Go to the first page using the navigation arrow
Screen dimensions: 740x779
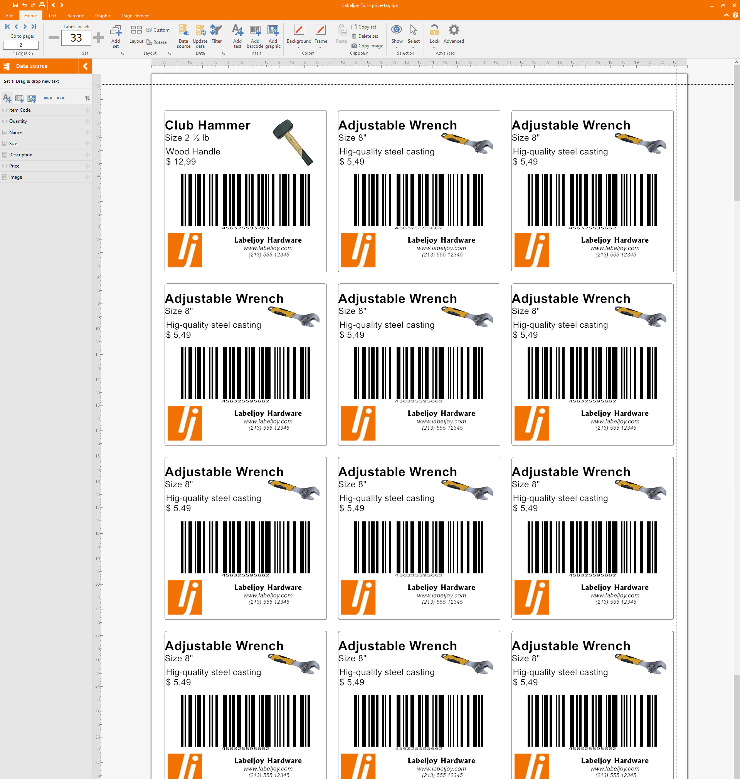click(7, 27)
